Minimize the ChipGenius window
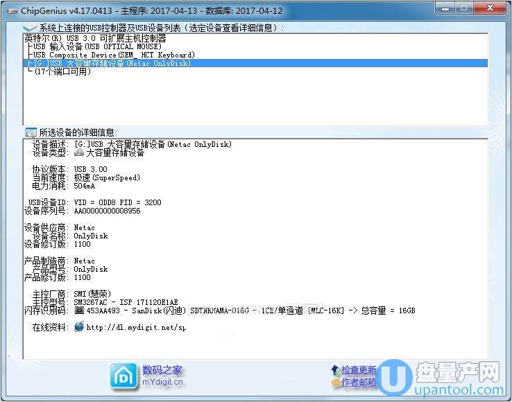This screenshot has height=402, width=512. coord(441,7)
